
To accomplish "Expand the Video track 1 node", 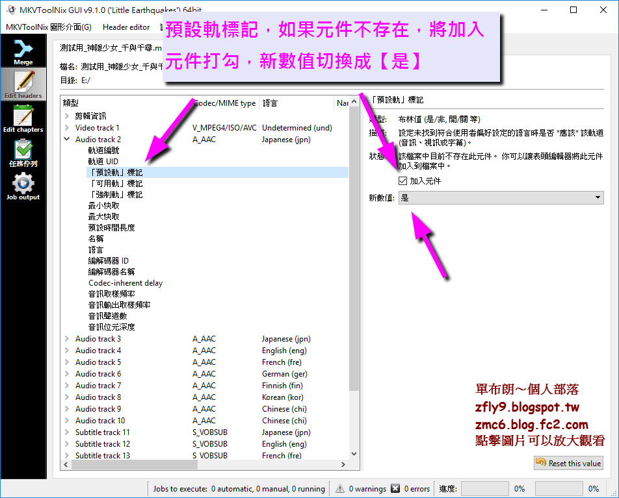I will point(67,128).
